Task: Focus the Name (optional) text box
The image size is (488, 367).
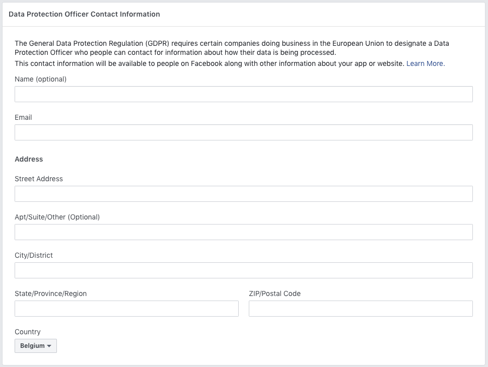Action: coord(244,94)
